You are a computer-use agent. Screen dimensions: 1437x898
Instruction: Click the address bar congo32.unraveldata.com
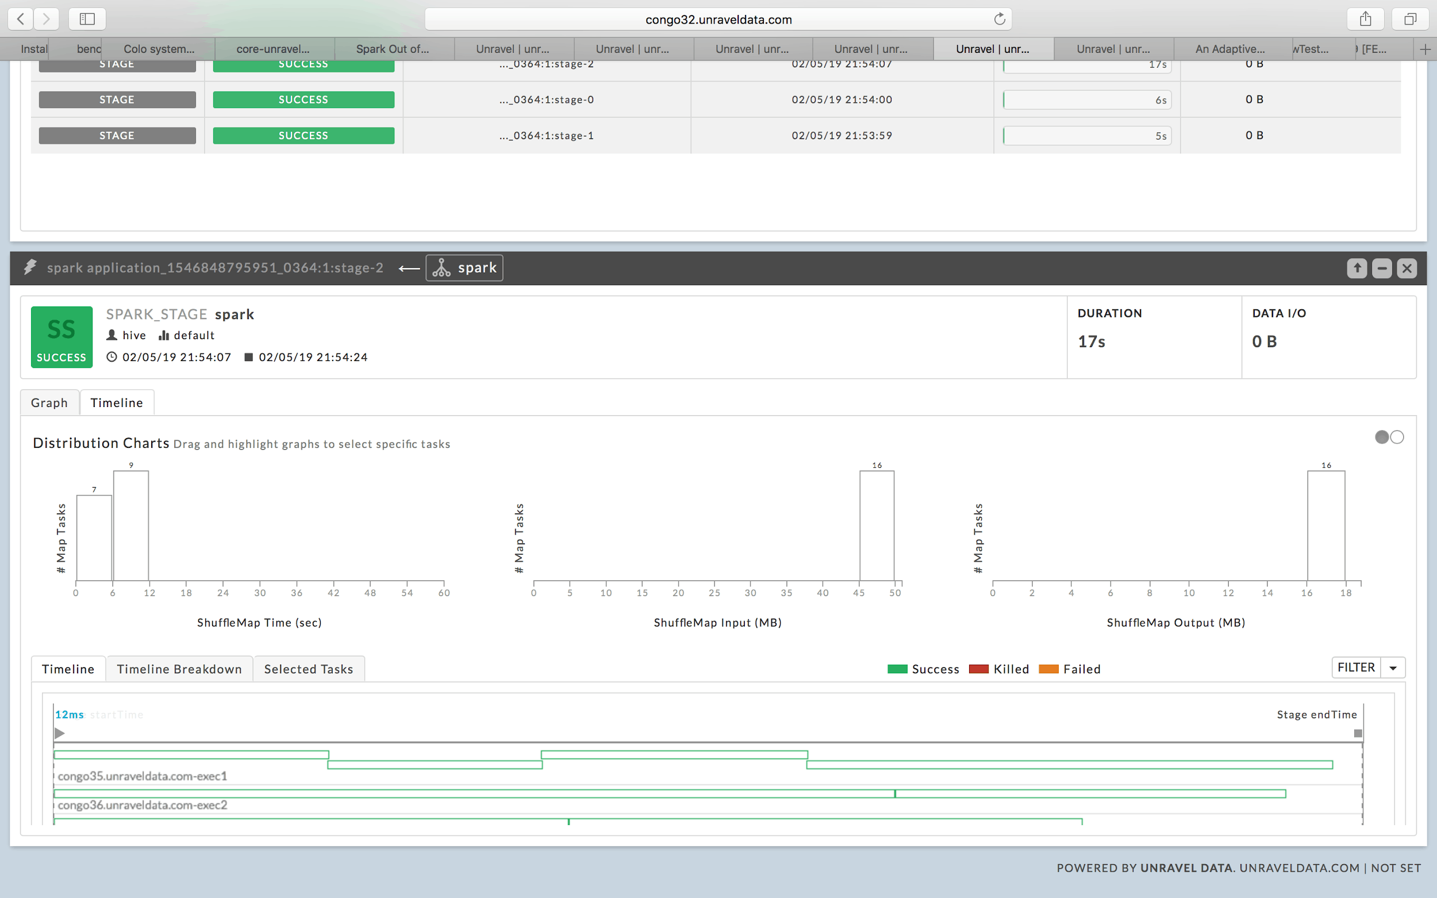pos(718,19)
